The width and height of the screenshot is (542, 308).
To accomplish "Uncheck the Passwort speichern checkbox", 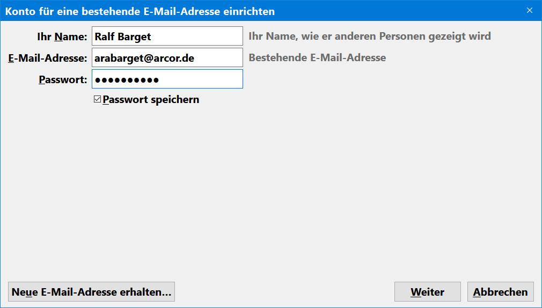I will coord(97,100).
